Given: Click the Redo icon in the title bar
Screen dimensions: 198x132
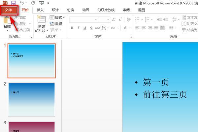Looking at the screenshot, I should coord(33,3).
